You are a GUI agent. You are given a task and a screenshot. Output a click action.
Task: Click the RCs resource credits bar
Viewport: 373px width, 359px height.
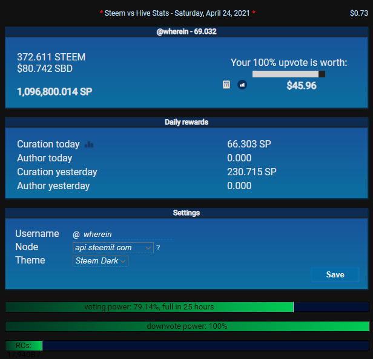point(187,346)
